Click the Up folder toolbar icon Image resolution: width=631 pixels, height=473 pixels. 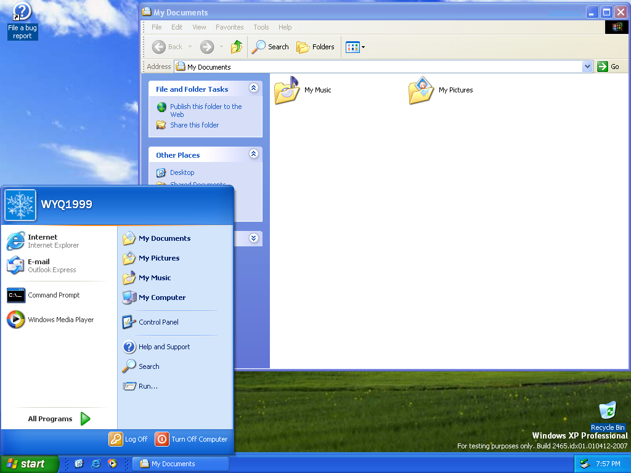(237, 47)
